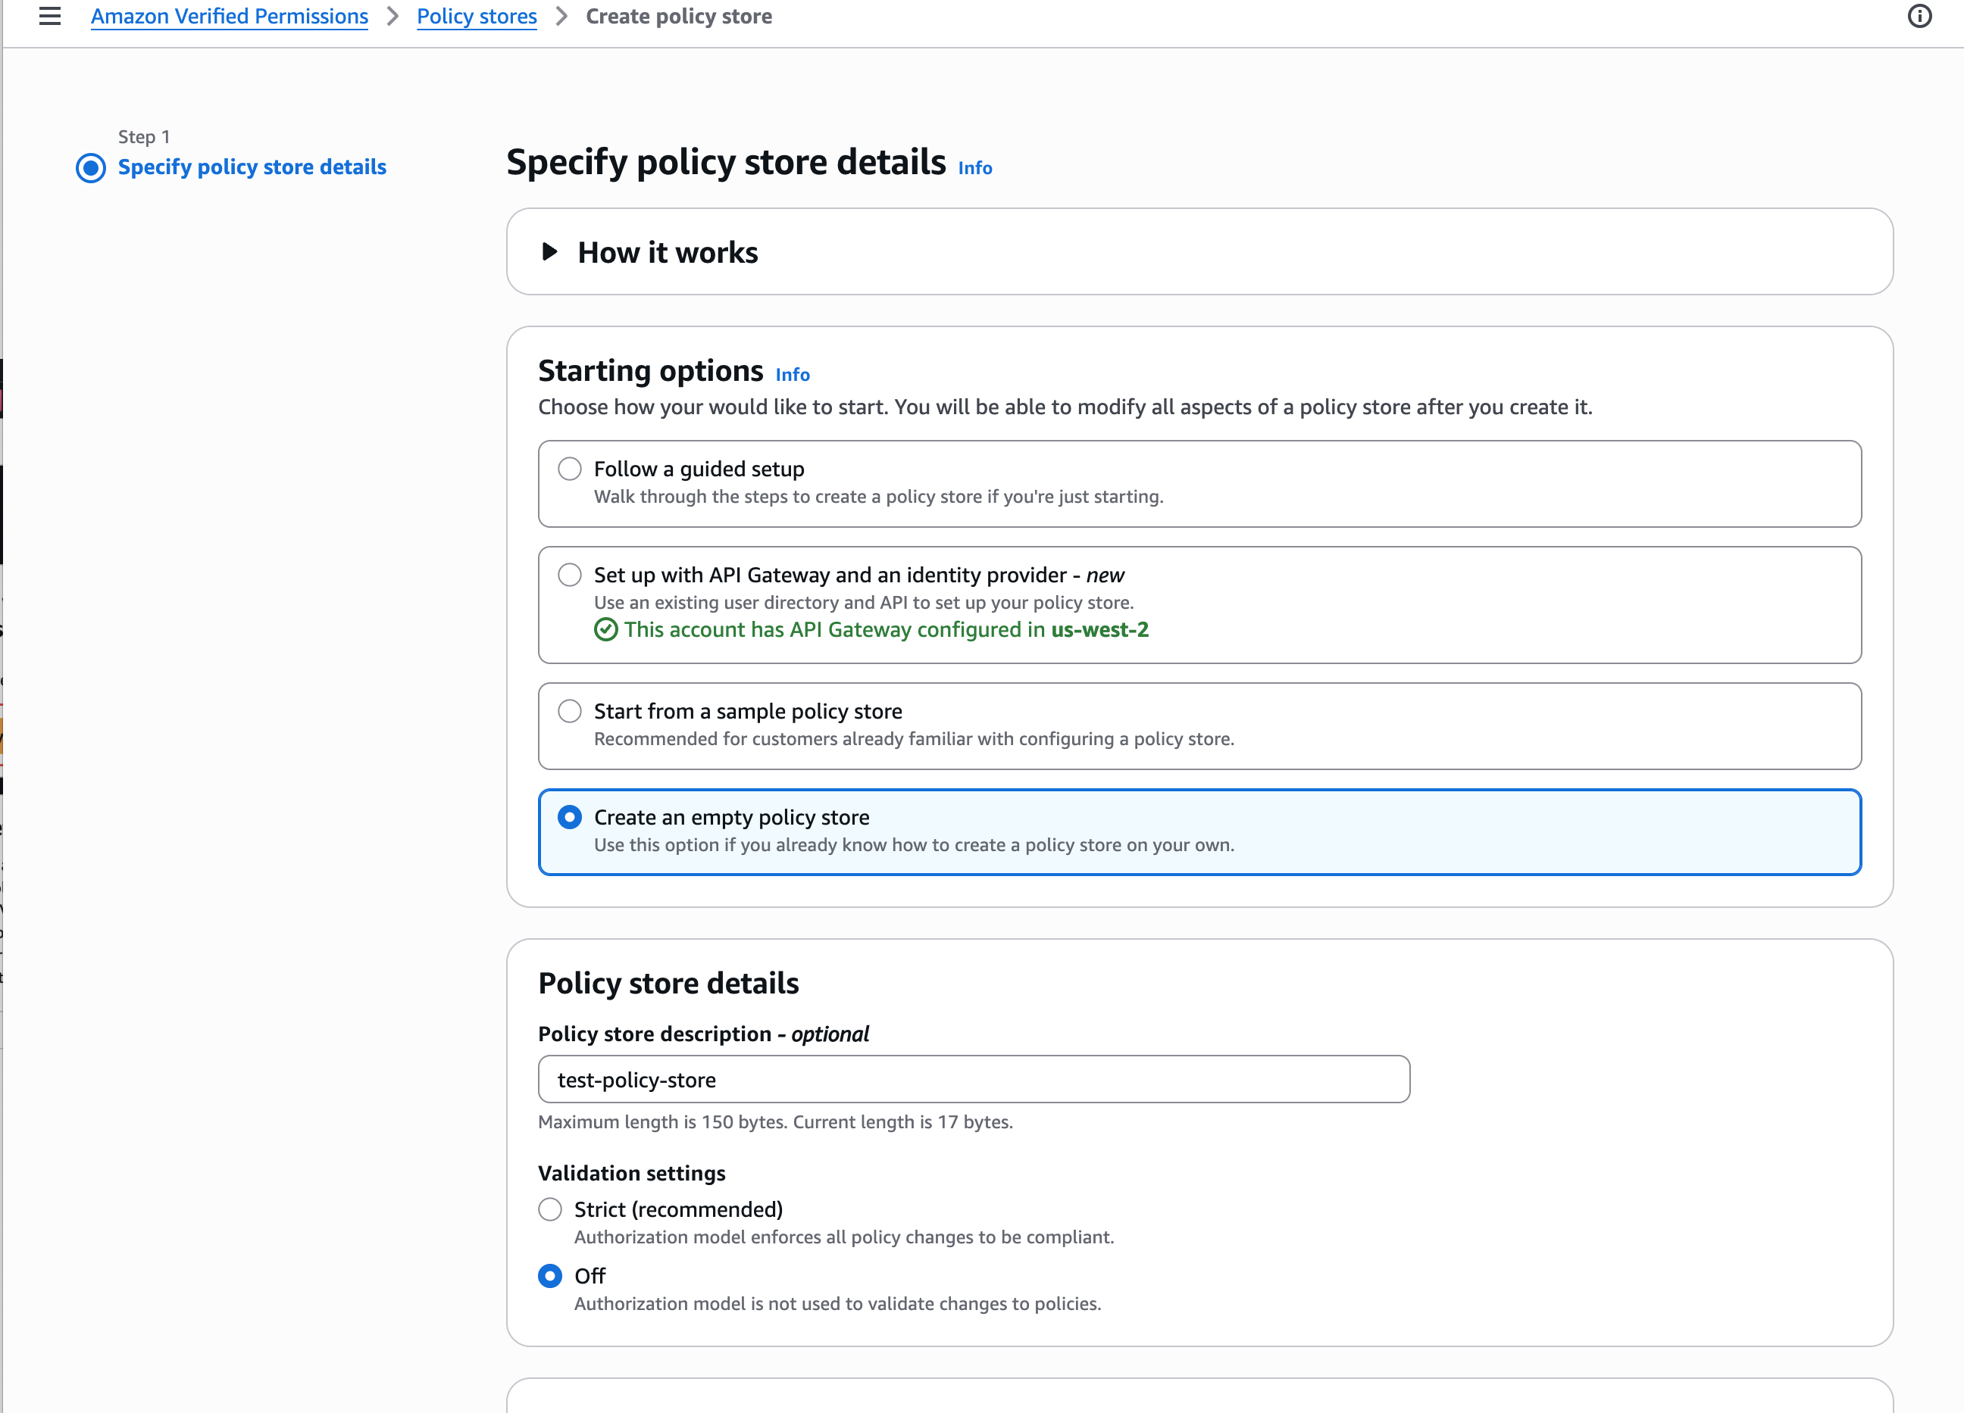This screenshot has height=1413, width=1964.
Task: Click breadcrumb chevron after Amazon Verified Permissions
Action: pos(392,17)
